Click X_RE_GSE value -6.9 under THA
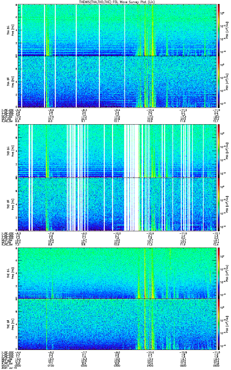Screen dimensions: 231x370 click(x=51, y=110)
